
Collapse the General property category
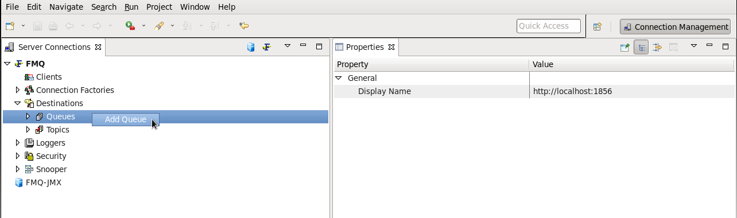click(339, 78)
